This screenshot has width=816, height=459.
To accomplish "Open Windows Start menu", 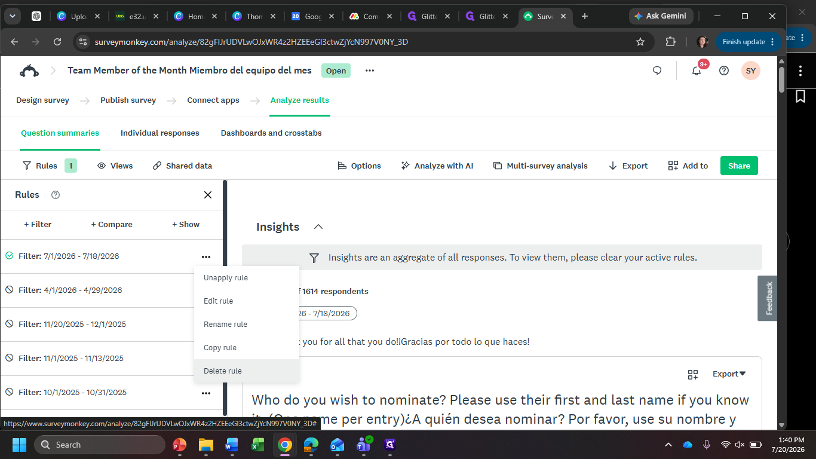I will 19,445.
